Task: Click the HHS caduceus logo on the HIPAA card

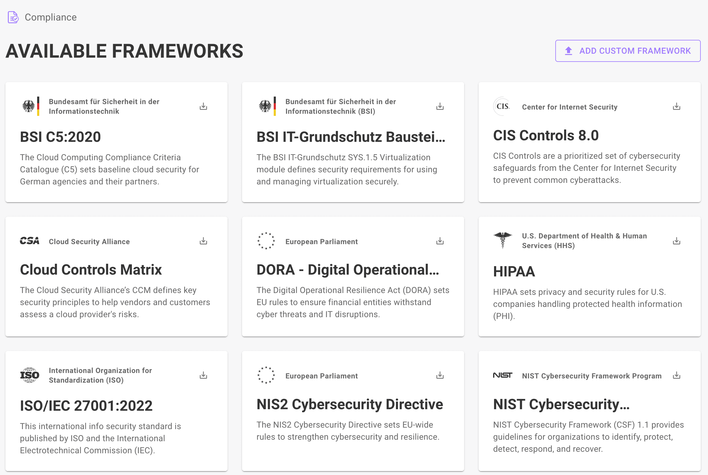Action: 503,241
